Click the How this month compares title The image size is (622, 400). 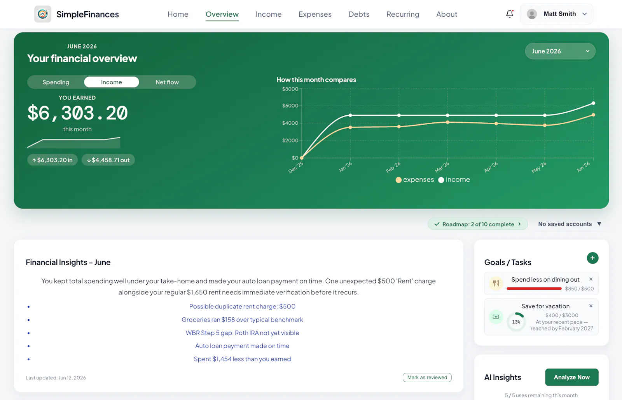[316, 80]
